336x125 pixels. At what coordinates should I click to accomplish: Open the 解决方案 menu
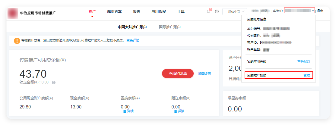[114, 12]
